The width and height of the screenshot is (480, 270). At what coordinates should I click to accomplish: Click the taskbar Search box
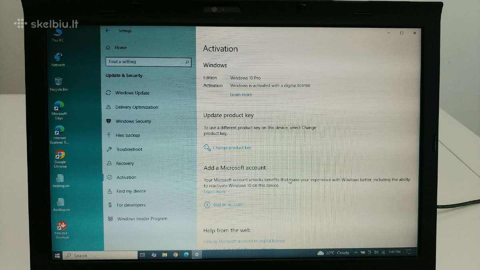tap(100, 255)
